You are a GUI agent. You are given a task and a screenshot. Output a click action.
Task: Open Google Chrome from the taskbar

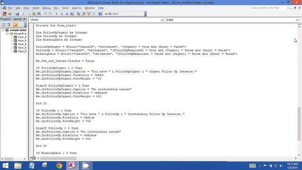point(59,166)
